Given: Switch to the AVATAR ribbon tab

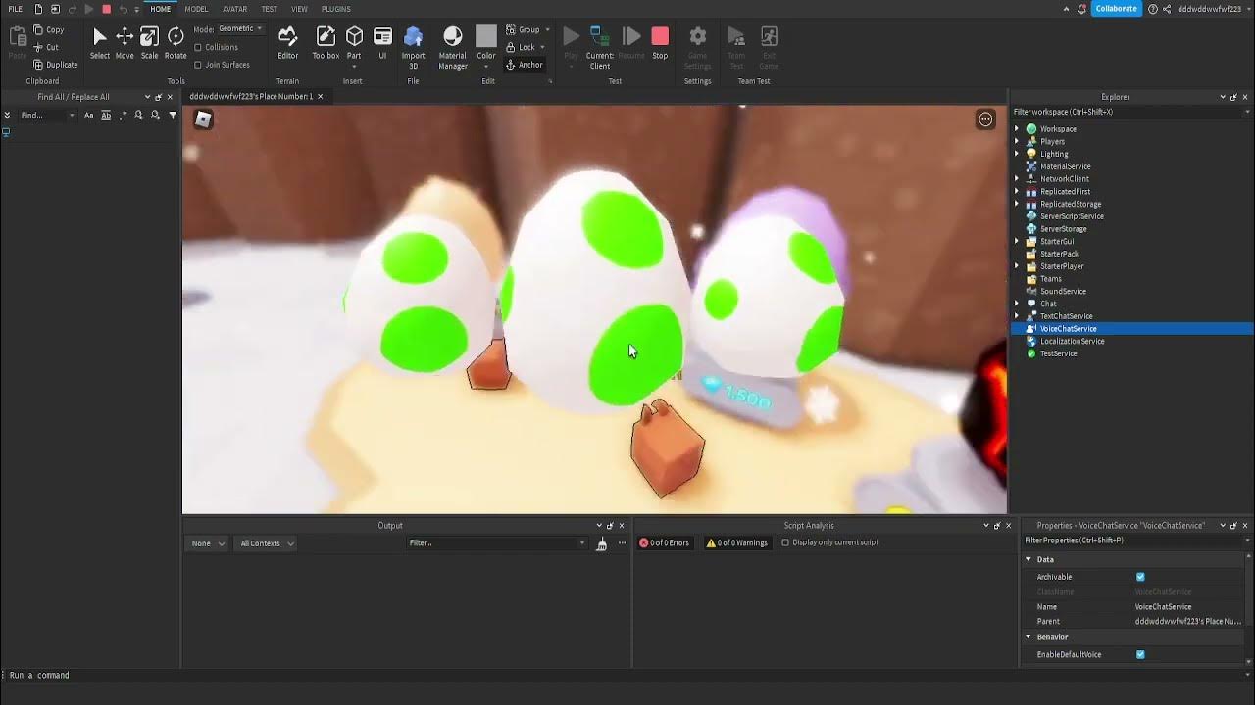Looking at the screenshot, I should (x=234, y=9).
